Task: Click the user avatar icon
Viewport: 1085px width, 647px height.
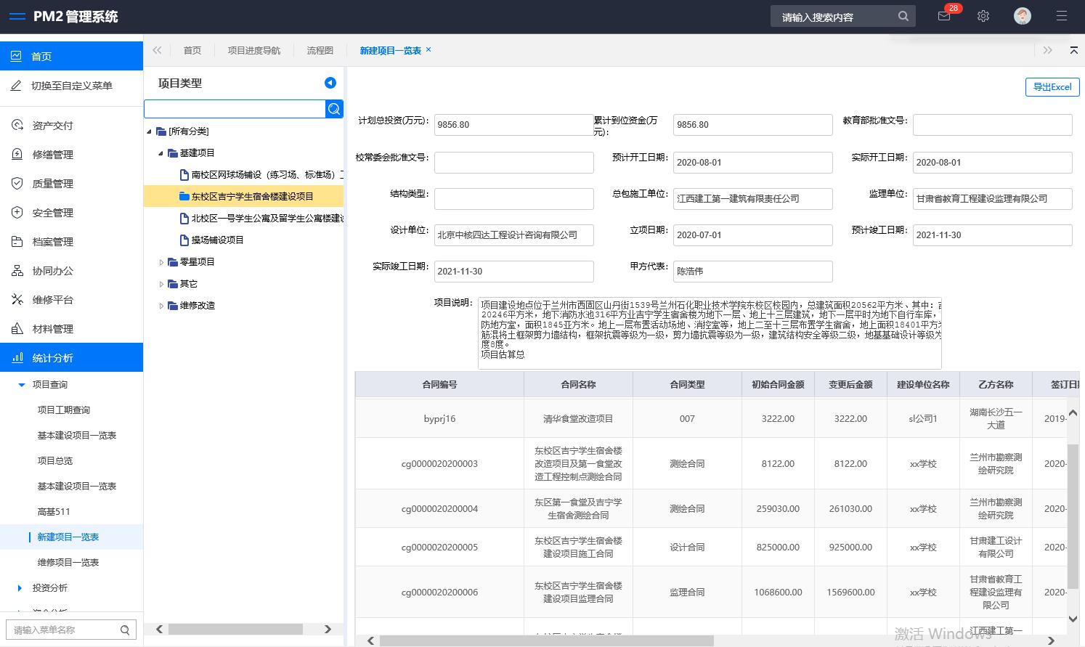Action: coord(1022,16)
